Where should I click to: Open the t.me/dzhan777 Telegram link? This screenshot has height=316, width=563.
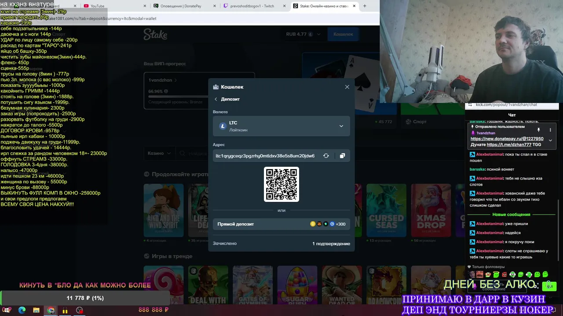(x=509, y=144)
